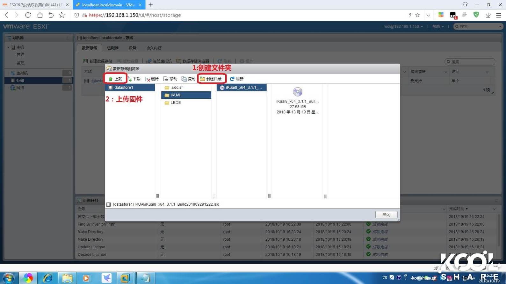Image resolution: width=506 pixels, height=284 pixels.
Task: Sort recent tasks by 完成时间 column
Action: [458, 209]
